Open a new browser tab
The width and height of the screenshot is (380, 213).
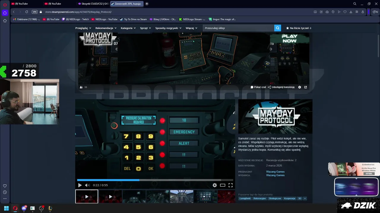tap(147, 4)
